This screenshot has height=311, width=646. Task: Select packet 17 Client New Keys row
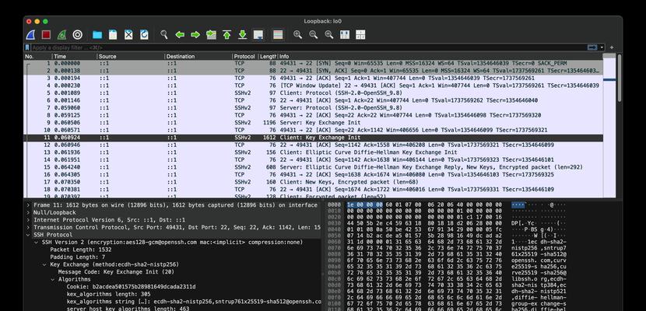coord(313,182)
